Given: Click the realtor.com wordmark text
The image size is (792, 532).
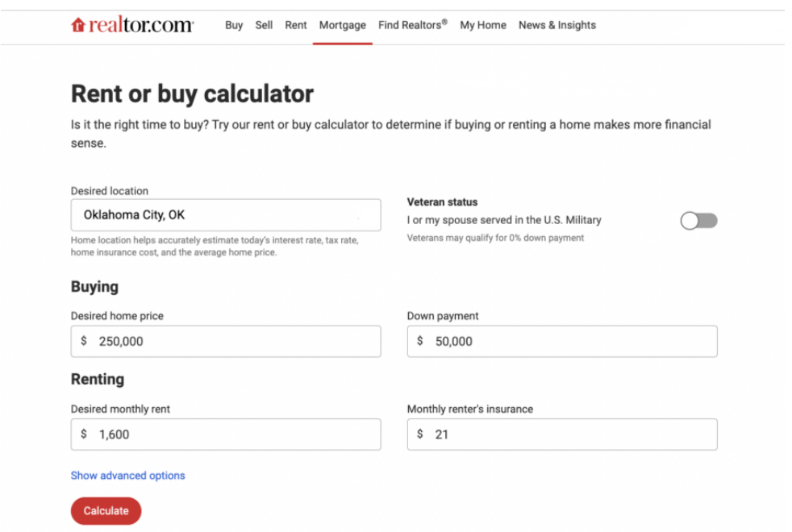Looking at the screenshot, I should (141, 25).
